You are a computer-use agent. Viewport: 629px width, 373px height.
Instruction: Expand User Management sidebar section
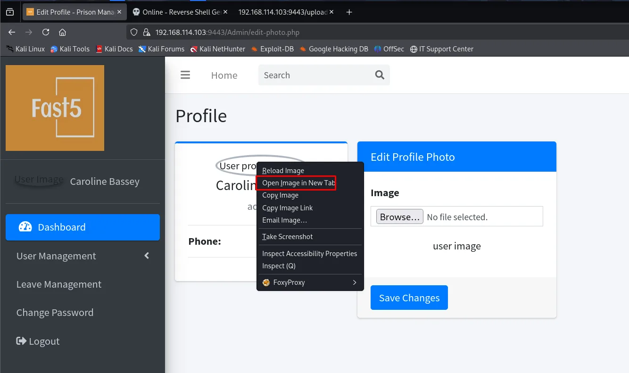coord(83,256)
